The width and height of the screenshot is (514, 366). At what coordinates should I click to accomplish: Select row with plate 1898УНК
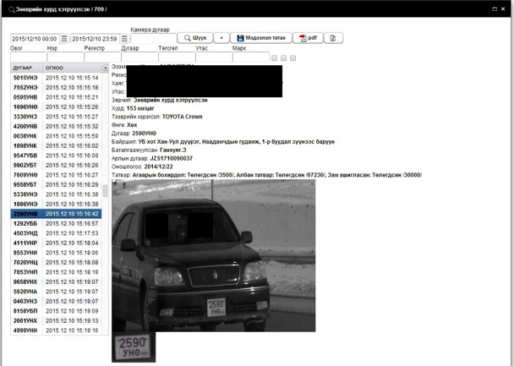tap(56, 146)
